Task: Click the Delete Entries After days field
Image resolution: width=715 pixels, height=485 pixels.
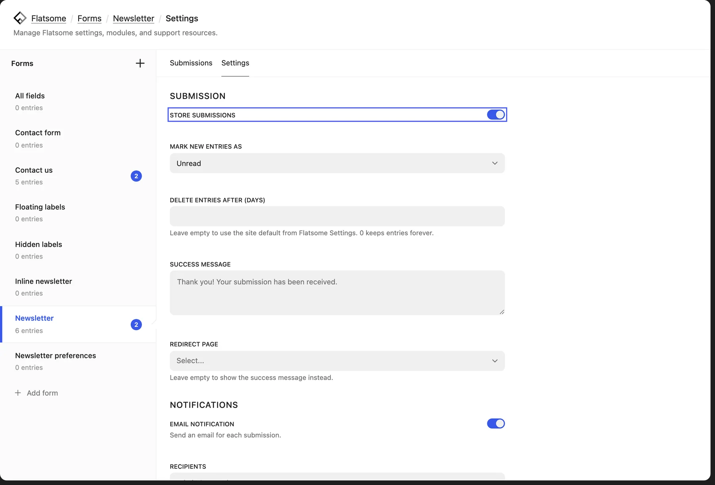Action: 337,216
